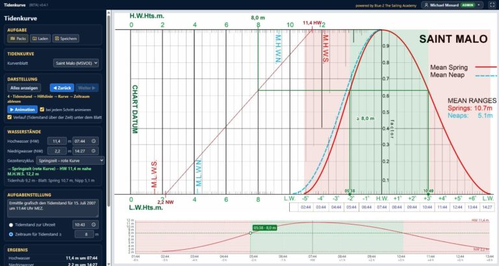Click the Speichern save button
Image resolution: width=499 pixels, height=266 pixels.
tap(66, 38)
